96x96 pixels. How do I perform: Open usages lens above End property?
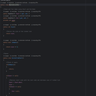6,16
